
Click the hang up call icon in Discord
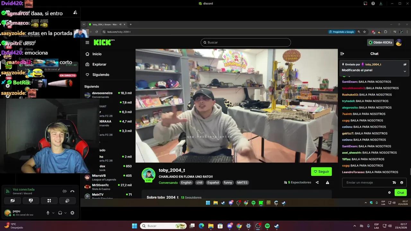[73, 191]
